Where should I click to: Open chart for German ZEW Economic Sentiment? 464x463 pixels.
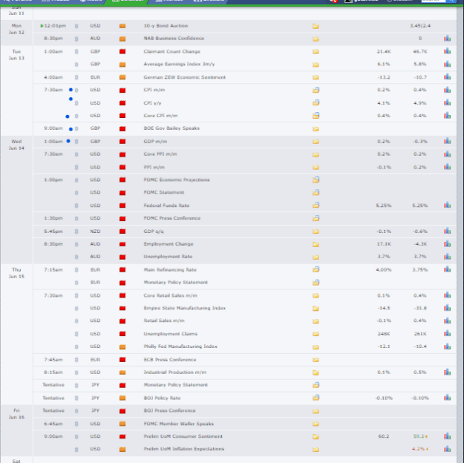447,77
